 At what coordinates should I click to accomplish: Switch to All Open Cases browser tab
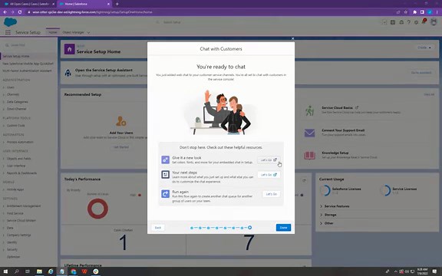(x=28, y=4)
